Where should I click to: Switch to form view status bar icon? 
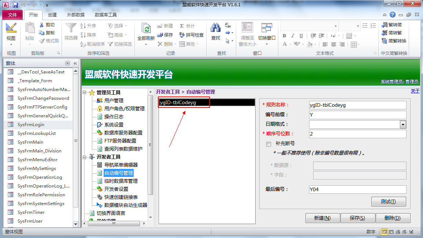coord(385,232)
